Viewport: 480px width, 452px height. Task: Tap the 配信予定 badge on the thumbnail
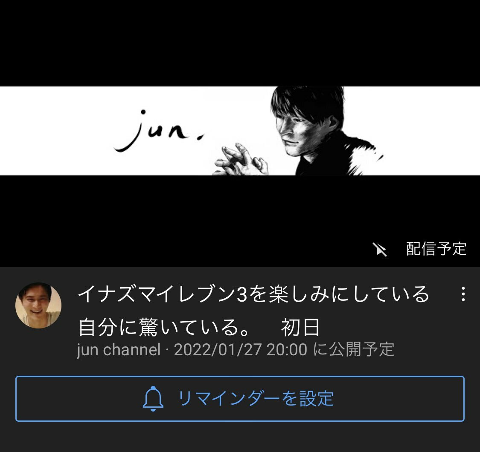(436, 249)
